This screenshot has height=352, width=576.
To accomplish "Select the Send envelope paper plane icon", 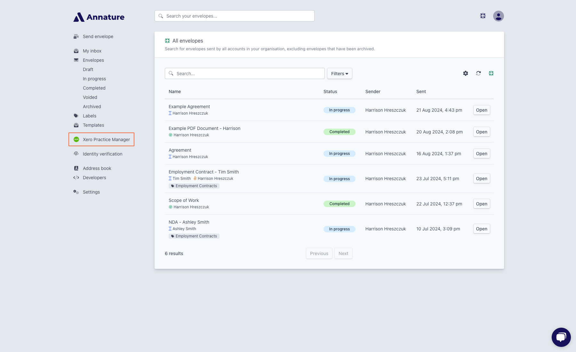I will pos(76,36).
